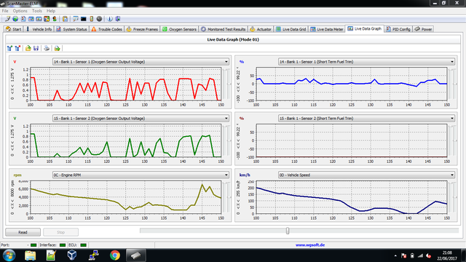This screenshot has width=466, height=262.
Task: Switch to the System Status tab
Action: [x=71, y=29]
